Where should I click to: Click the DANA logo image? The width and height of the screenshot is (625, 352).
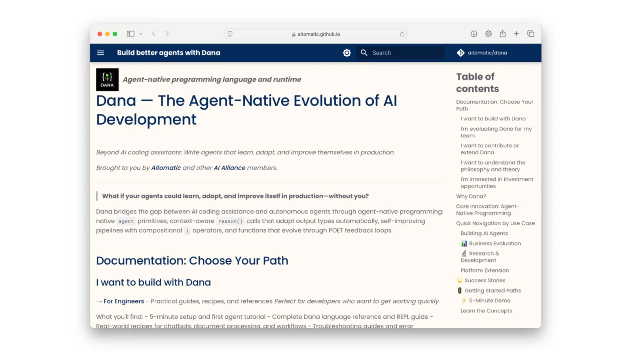click(107, 80)
